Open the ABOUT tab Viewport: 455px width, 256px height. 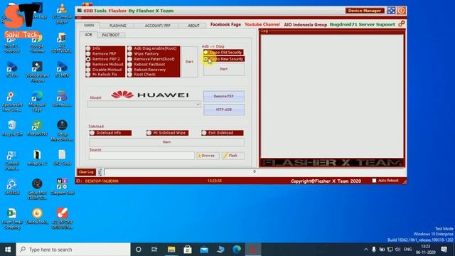193,26
